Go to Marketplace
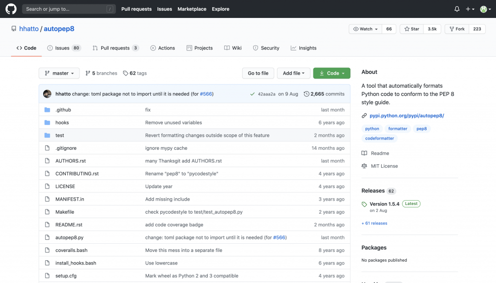This screenshot has height=283, width=496. pos(192,9)
